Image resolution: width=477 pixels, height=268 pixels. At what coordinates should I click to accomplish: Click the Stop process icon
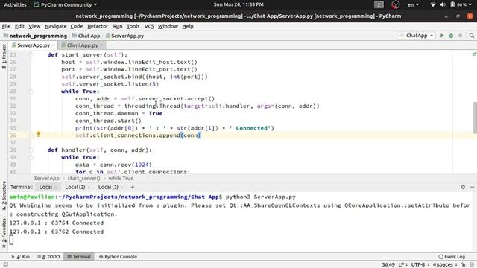(461, 36)
